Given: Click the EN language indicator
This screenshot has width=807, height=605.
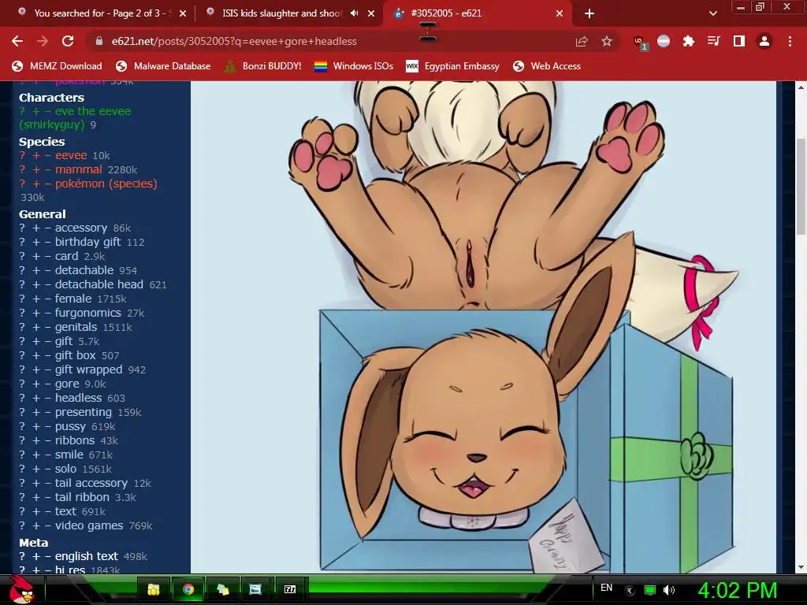Looking at the screenshot, I should click(x=606, y=588).
